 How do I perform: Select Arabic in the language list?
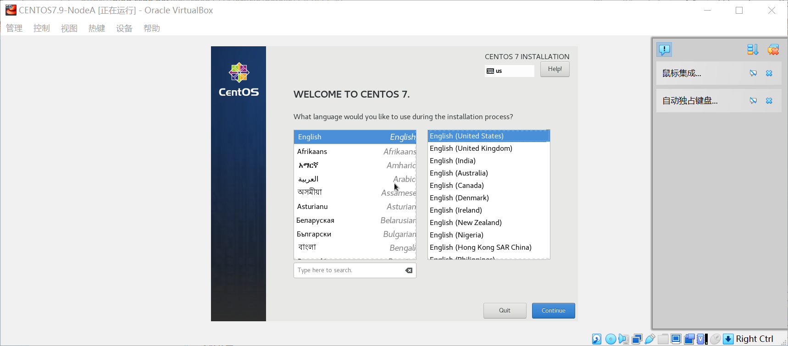[x=355, y=179]
